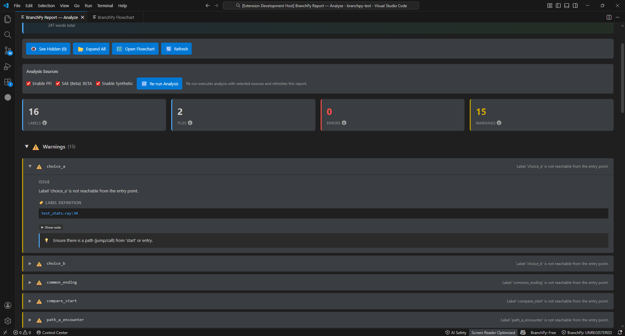Disable the Enable PFI checkbox

tap(29, 83)
